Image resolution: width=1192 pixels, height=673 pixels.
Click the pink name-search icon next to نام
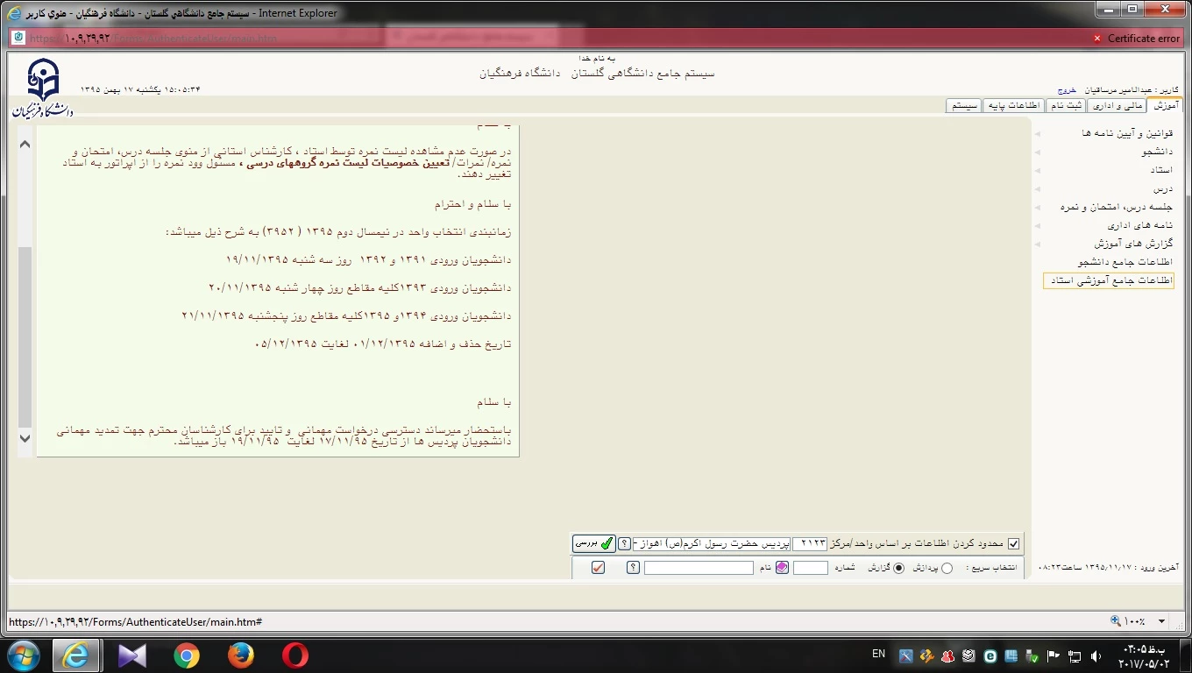click(782, 568)
